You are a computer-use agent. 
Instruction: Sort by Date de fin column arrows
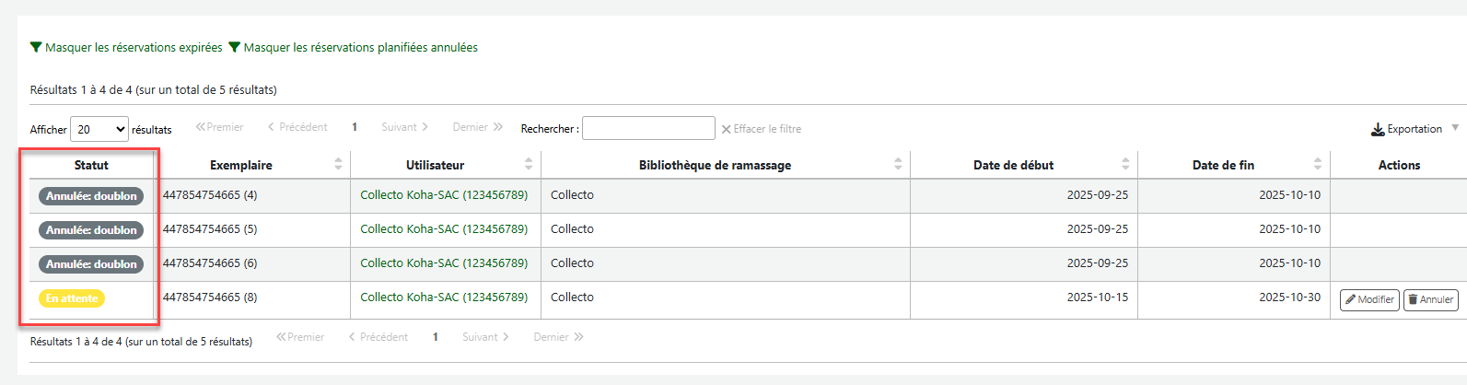coord(1318,164)
